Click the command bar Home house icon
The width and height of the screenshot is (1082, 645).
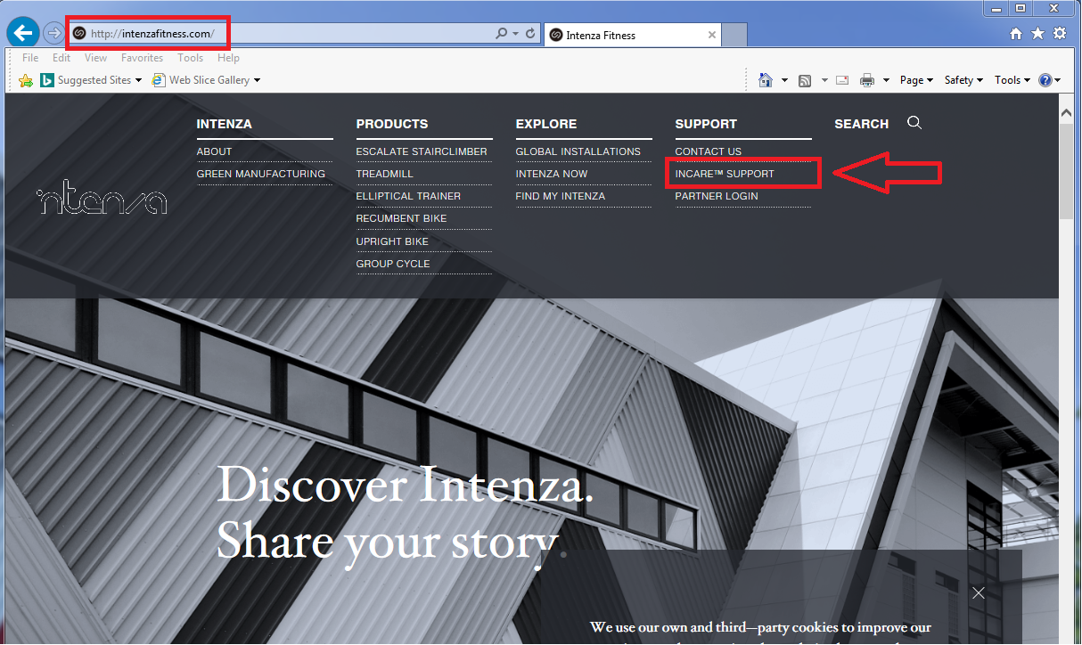click(765, 80)
